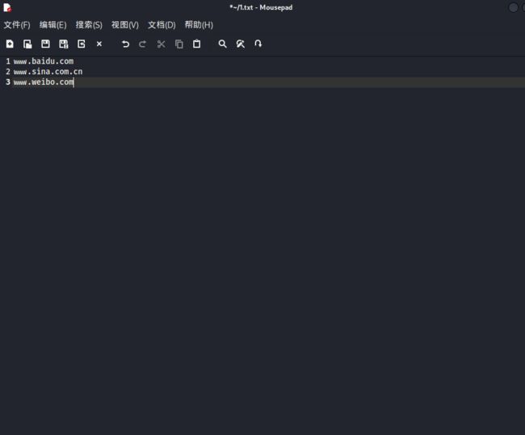Click line number 2 in the gutter
This screenshot has height=435, width=525.
8,72
